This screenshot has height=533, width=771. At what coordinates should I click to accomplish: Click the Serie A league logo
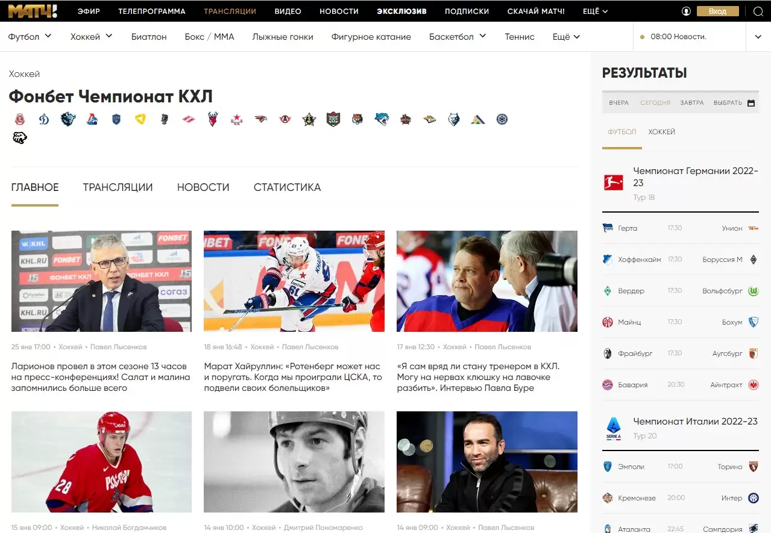tap(614, 428)
